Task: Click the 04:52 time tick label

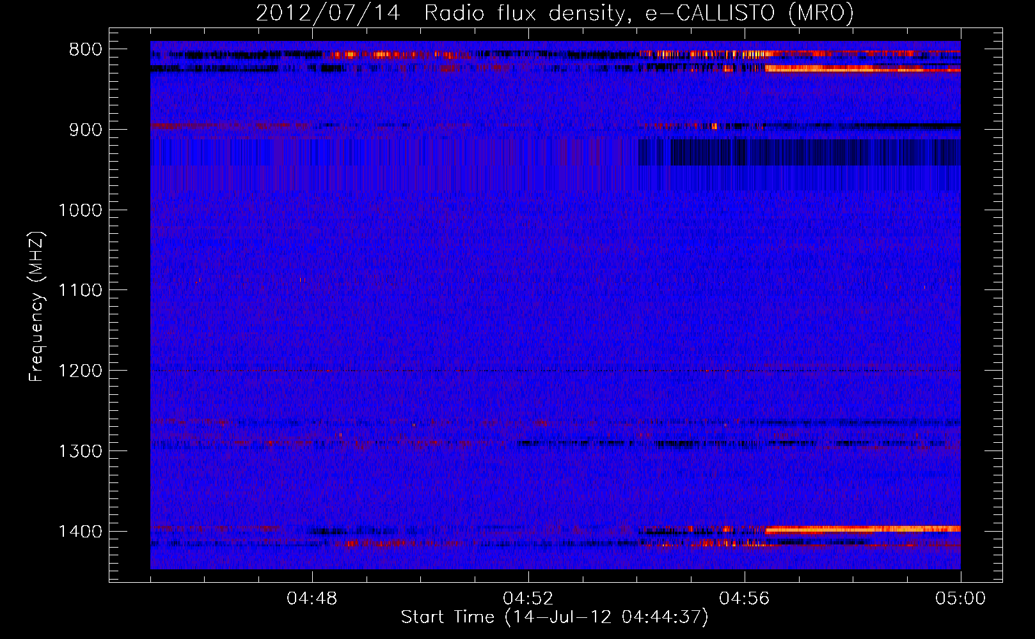Action: [x=528, y=599]
